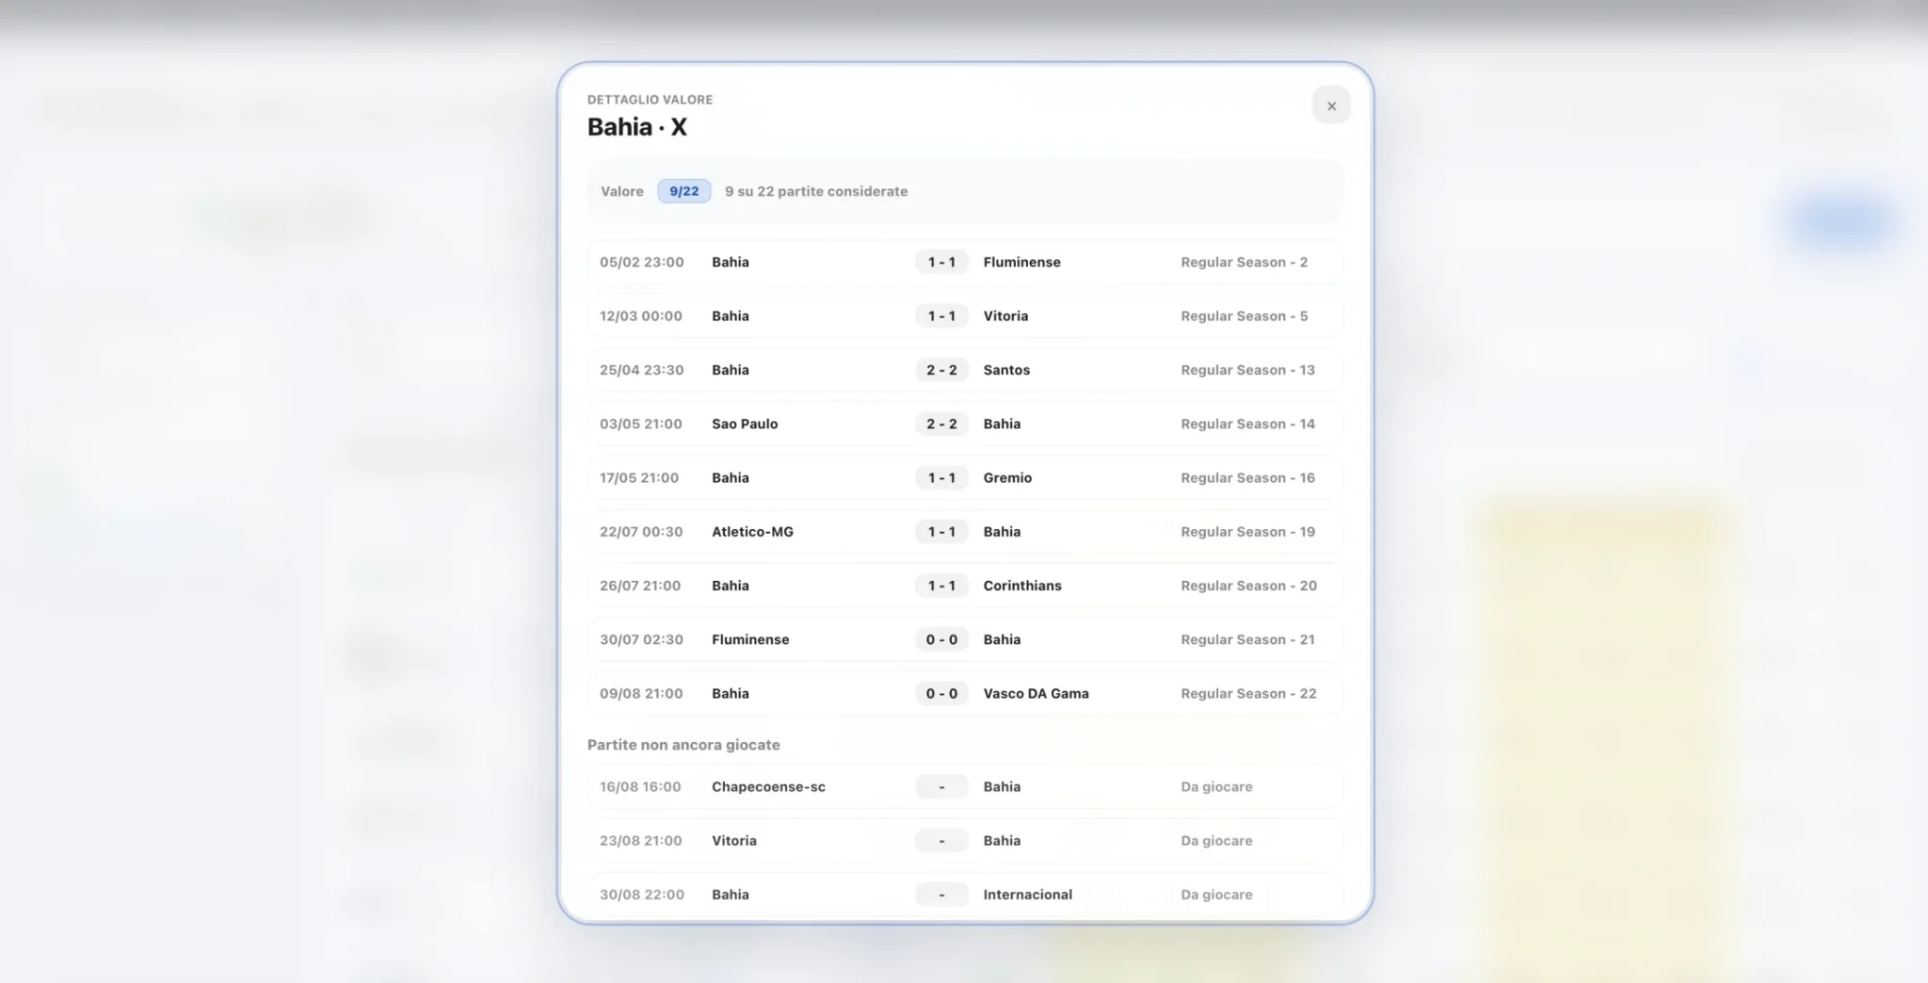Select the upcoming Vitoria vs Bahia 23/08 match
Screen dimensions: 1928x983
965,841
